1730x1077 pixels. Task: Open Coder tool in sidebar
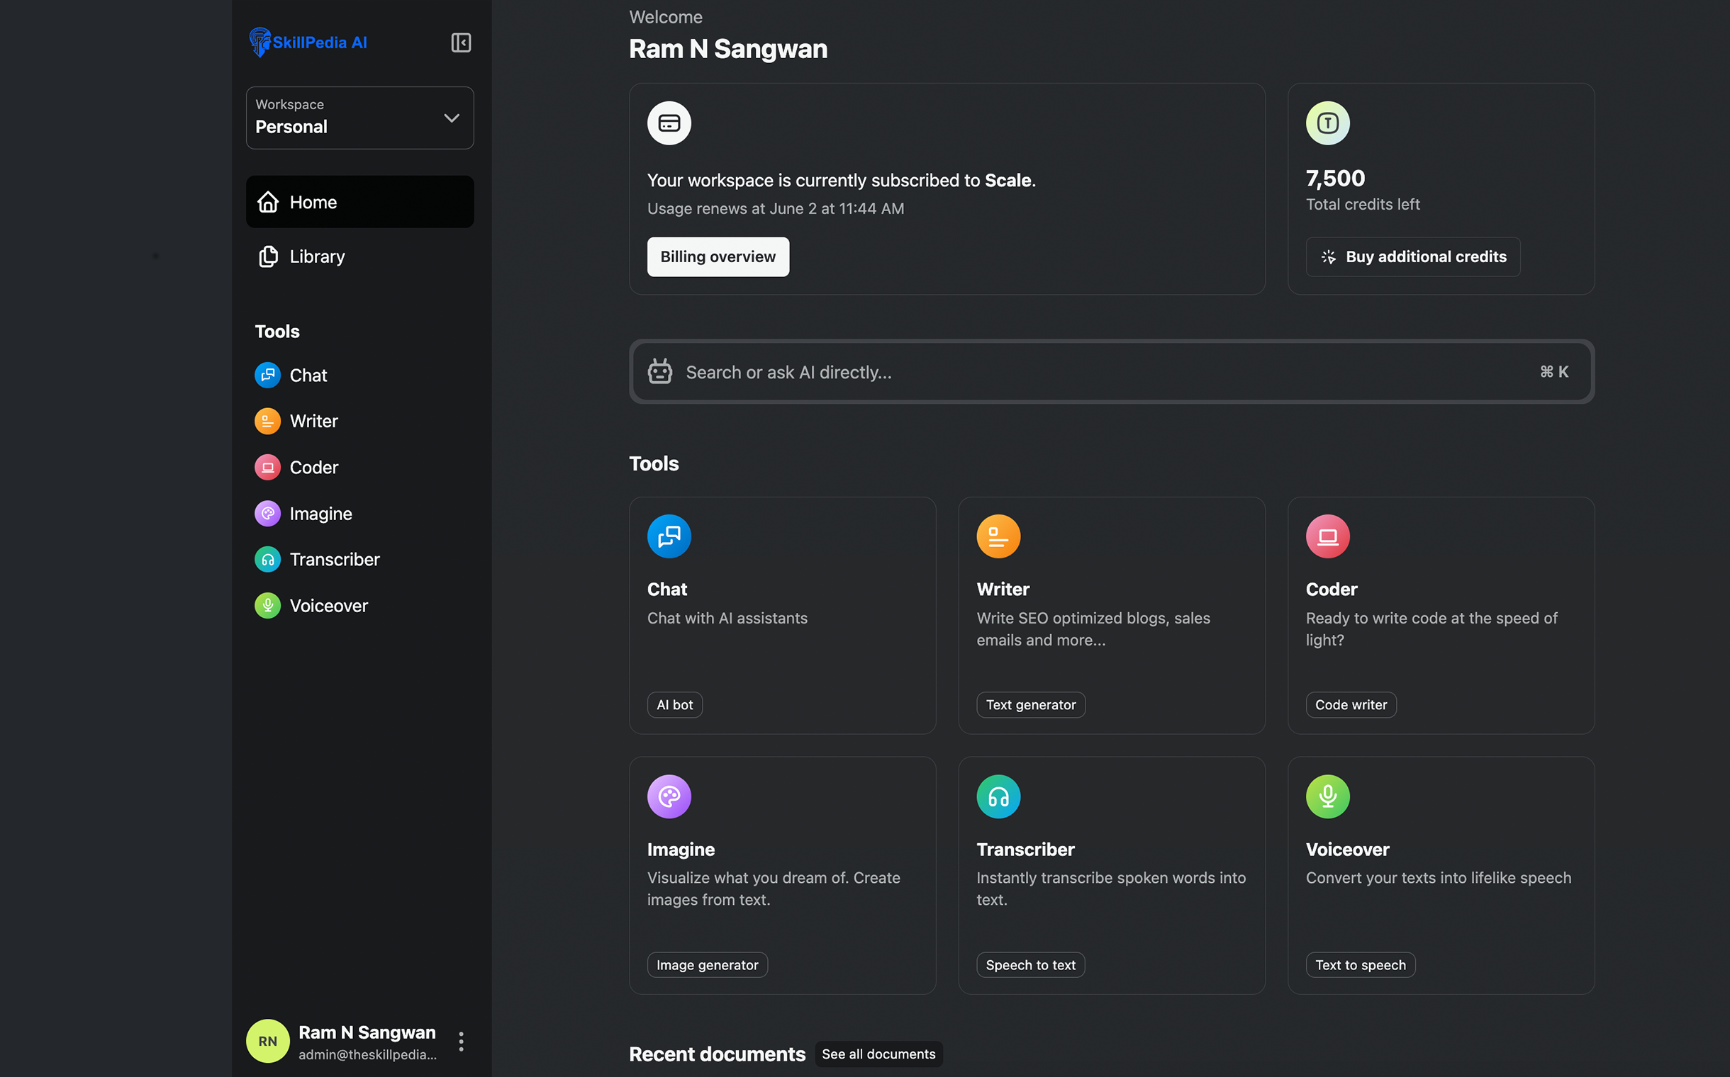coord(296,467)
